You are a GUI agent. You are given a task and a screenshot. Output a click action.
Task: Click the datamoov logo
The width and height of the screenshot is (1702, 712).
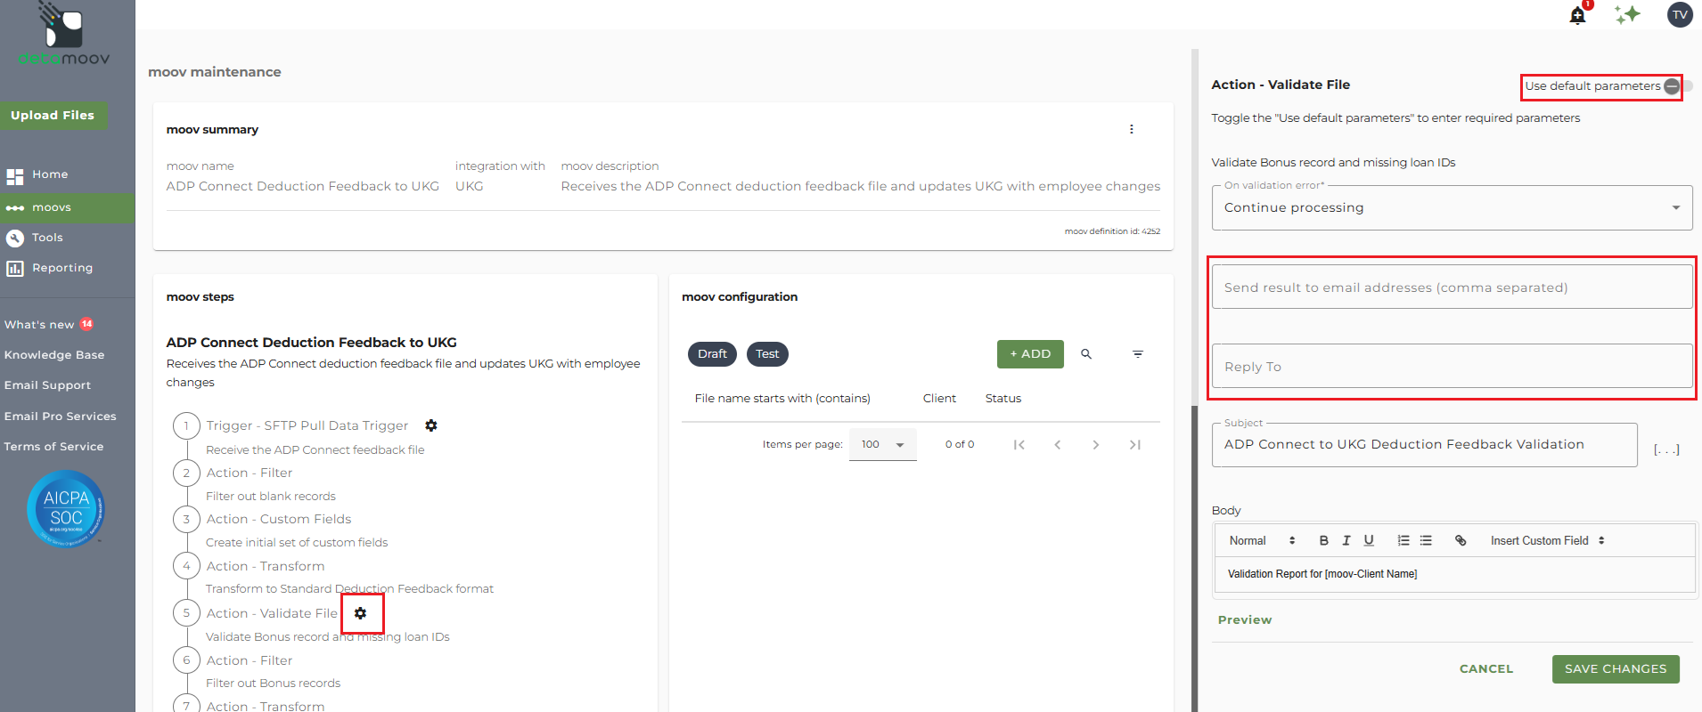[x=64, y=36]
